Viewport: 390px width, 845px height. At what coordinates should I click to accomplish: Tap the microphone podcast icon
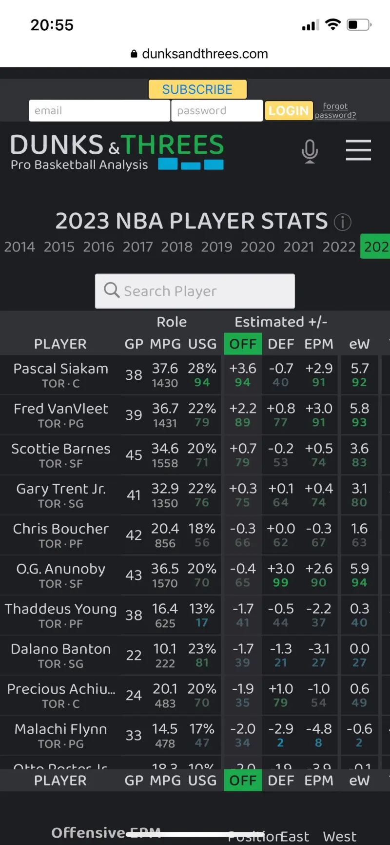pos(310,151)
